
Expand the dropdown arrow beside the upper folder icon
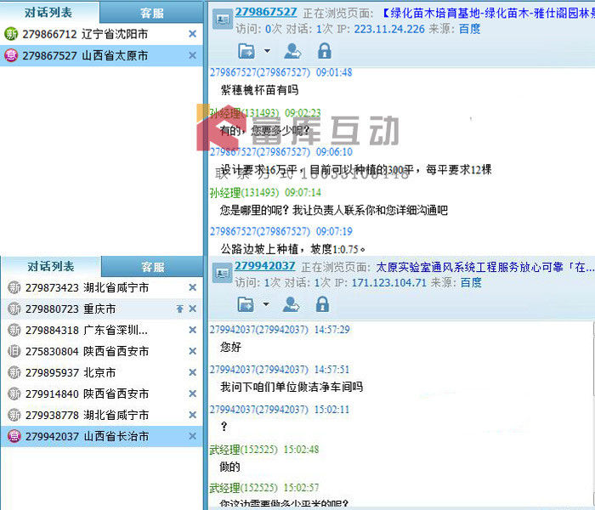tap(267, 50)
